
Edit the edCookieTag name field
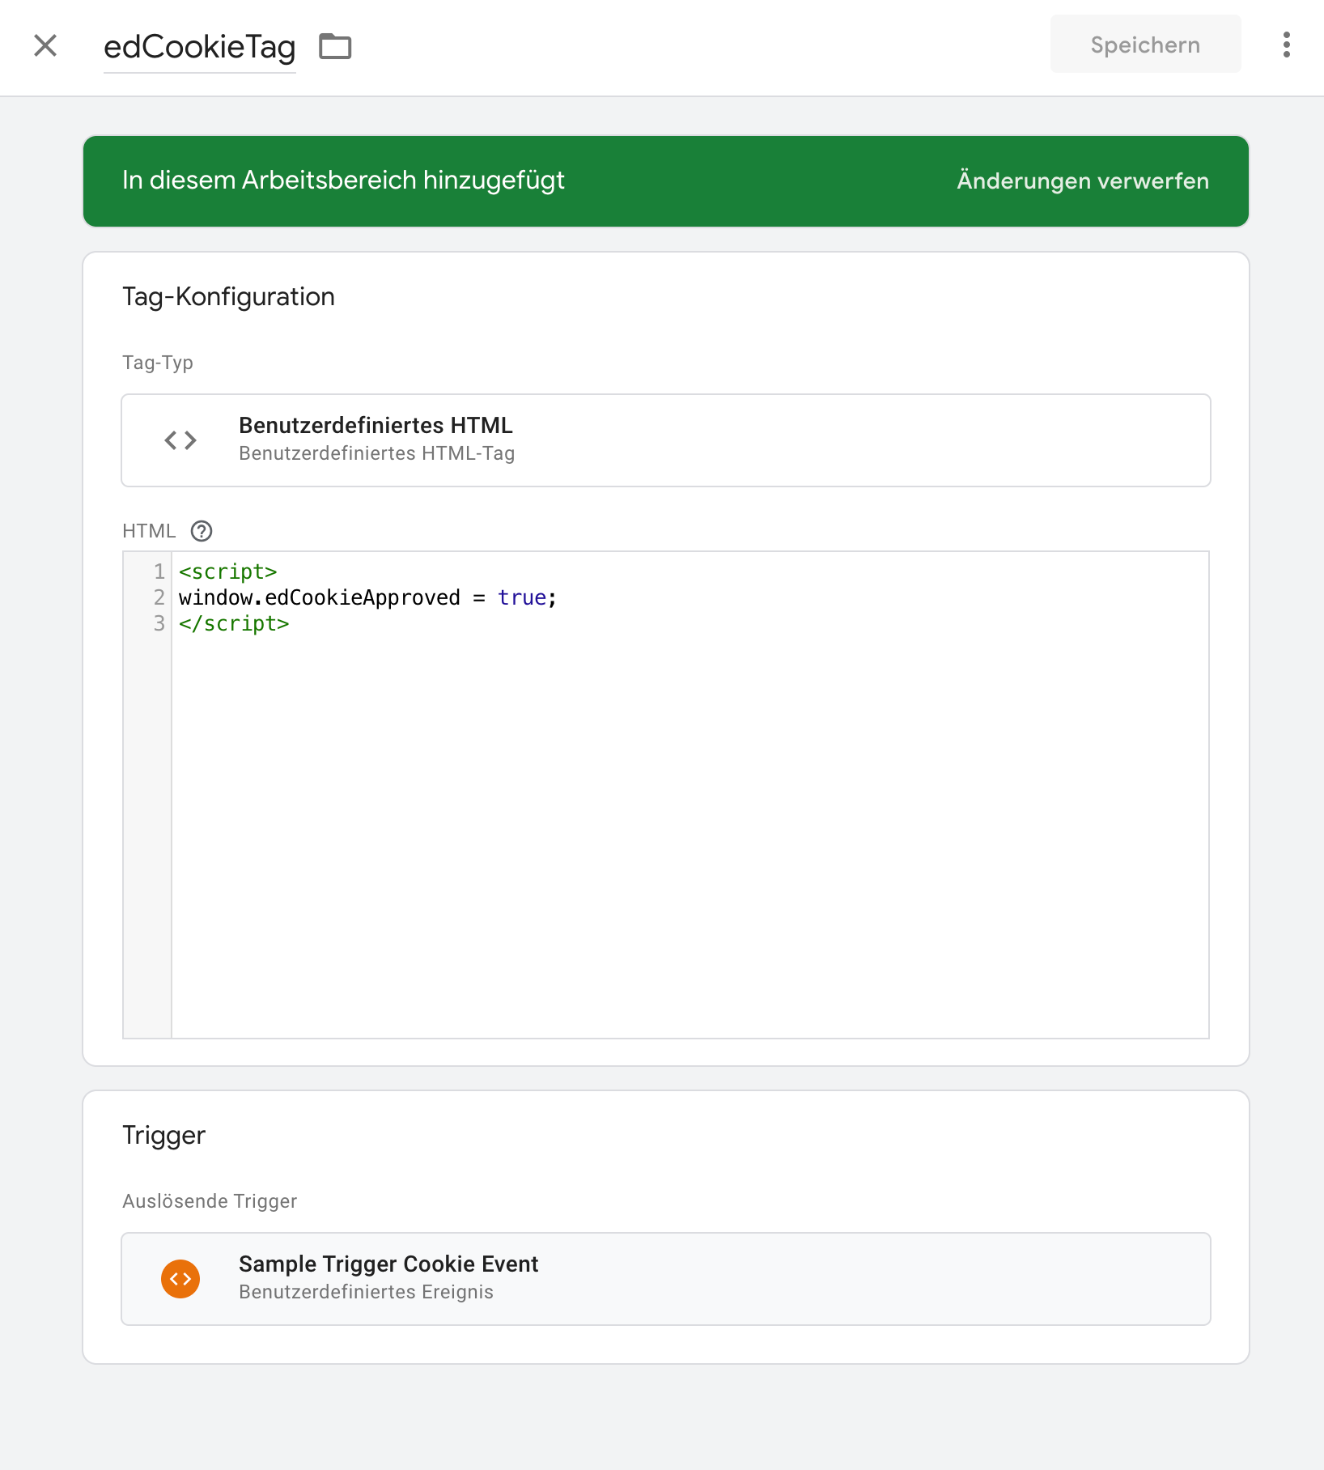[x=199, y=47]
